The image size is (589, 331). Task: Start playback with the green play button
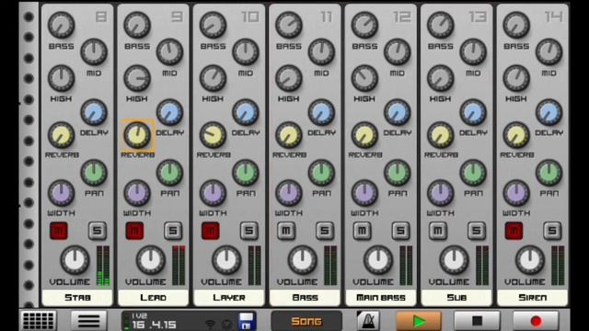pos(419,321)
